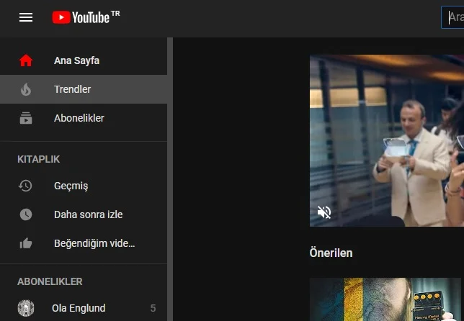This screenshot has width=464, height=321.
Task: Open Geçmiş text in Kitaplık
Action: tap(71, 186)
